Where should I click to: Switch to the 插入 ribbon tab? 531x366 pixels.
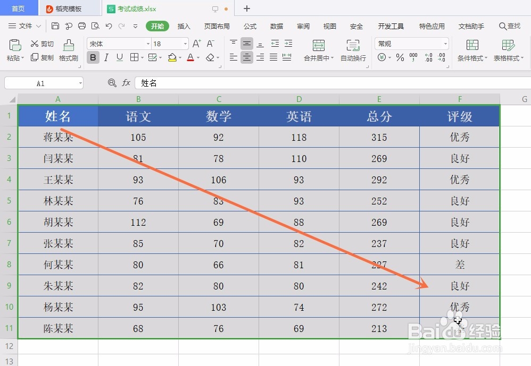[184, 26]
